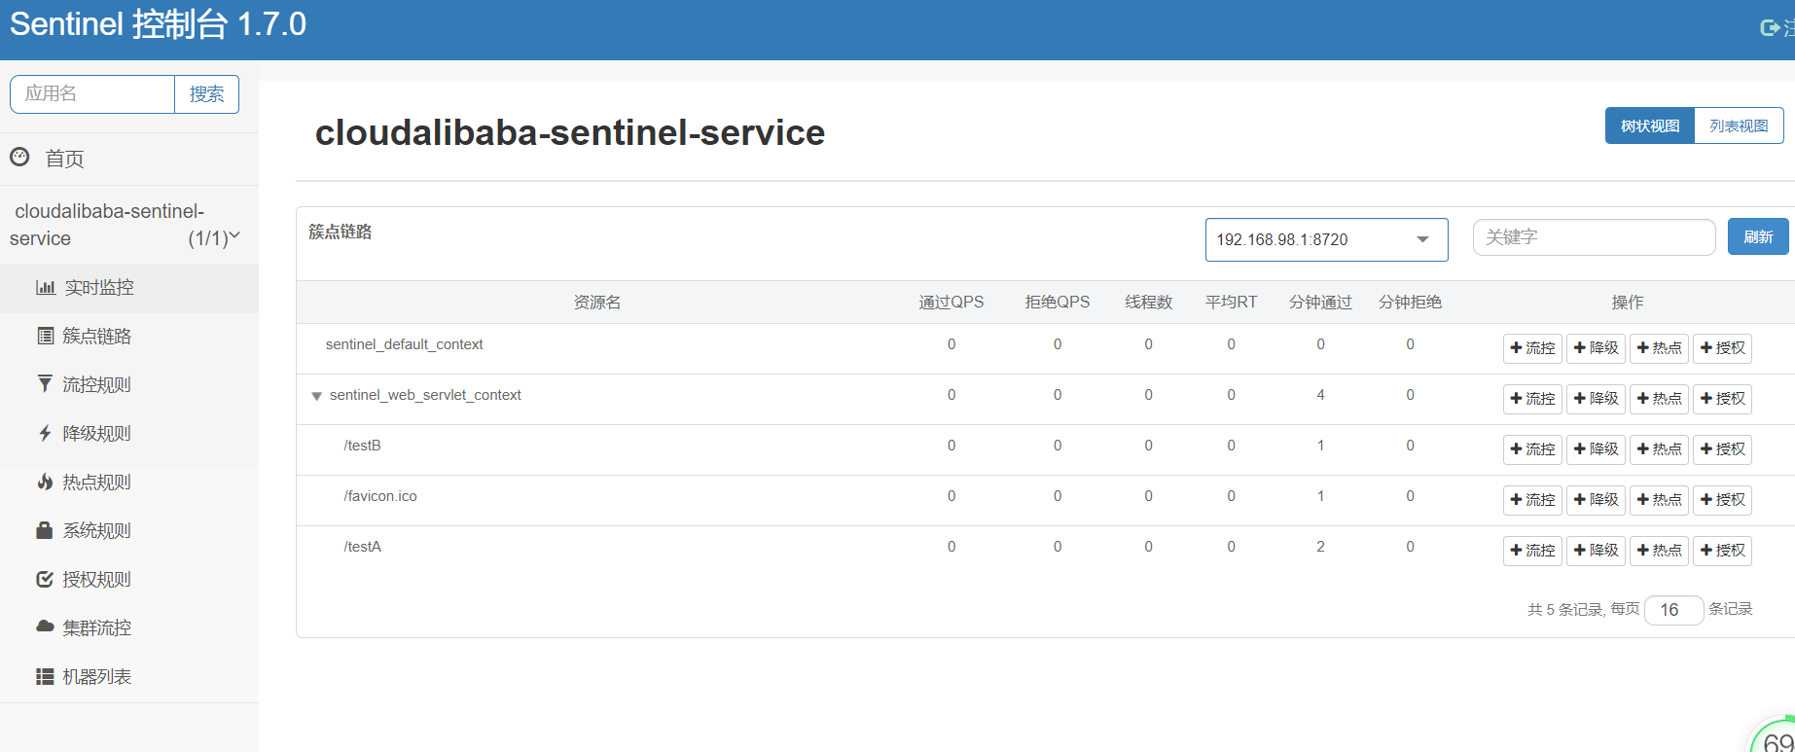Add 热点 rule for /testB
1795x752 pixels.
click(1659, 449)
